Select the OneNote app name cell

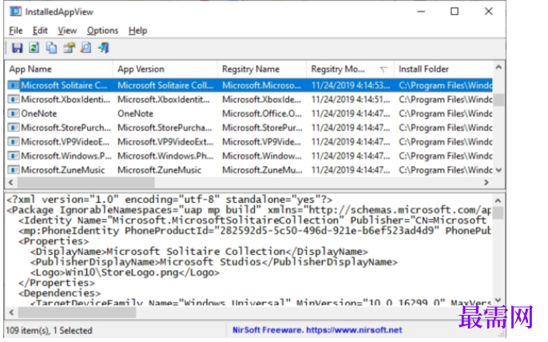pyautogui.click(x=39, y=113)
